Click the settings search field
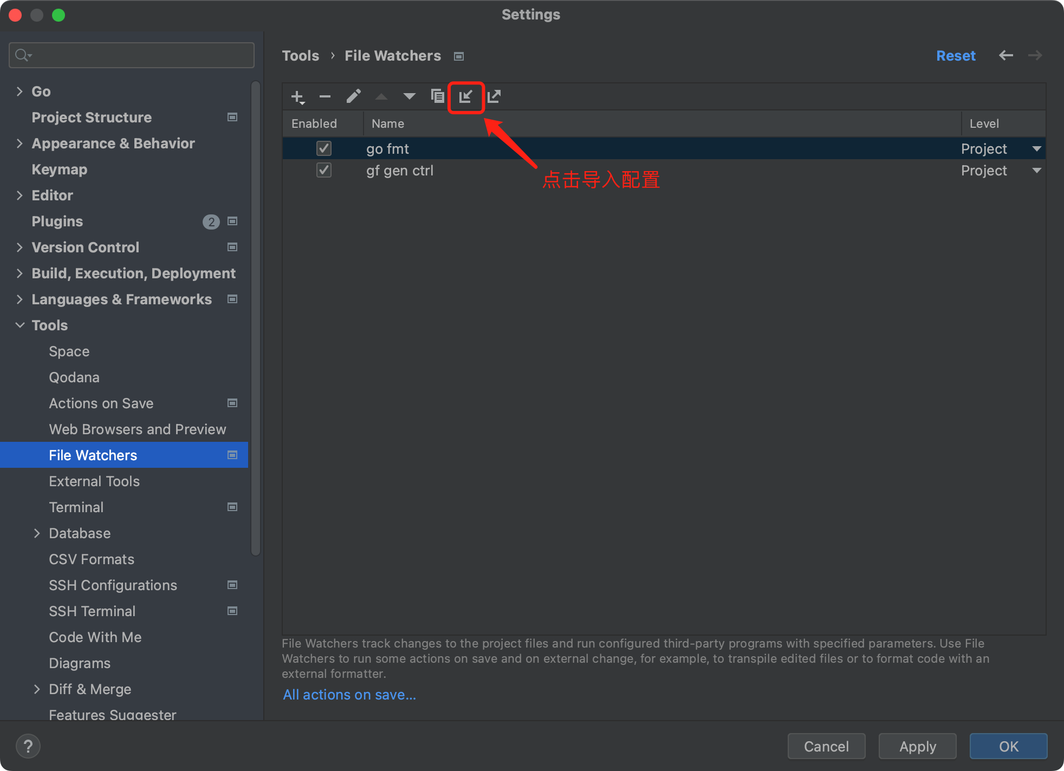Screen dimensions: 1064x771 (x=132, y=55)
